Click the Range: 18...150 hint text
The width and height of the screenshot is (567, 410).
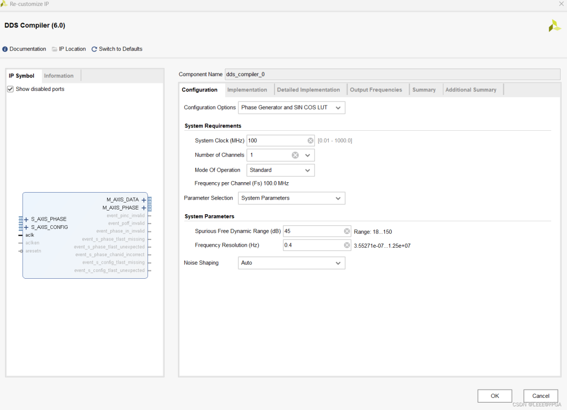(x=373, y=232)
